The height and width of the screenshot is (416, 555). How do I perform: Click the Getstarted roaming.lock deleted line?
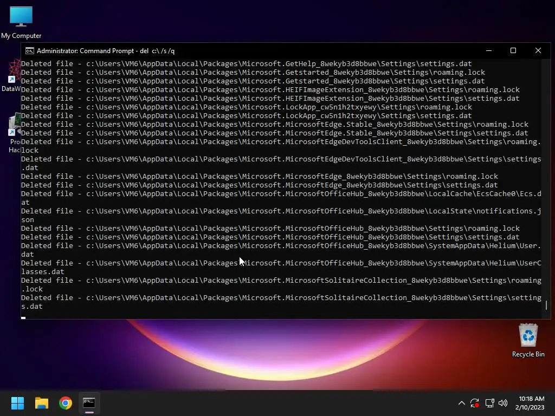point(253,73)
